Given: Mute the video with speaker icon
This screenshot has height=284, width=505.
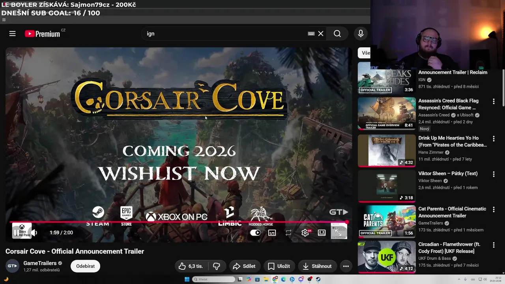Looking at the screenshot, I should pyautogui.click(x=35, y=233).
